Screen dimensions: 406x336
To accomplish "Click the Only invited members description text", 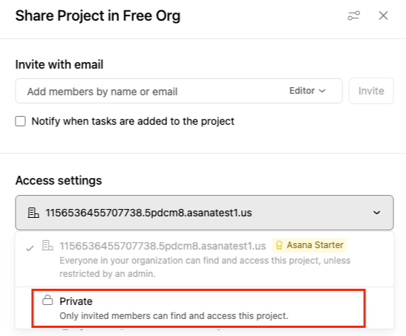I will (x=174, y=316).
